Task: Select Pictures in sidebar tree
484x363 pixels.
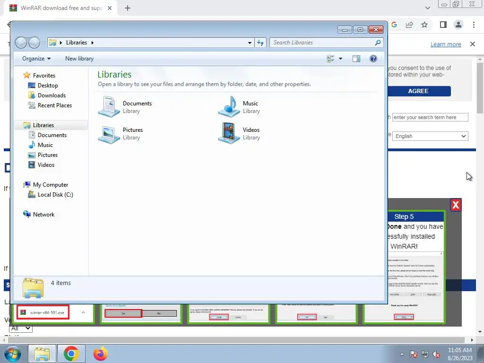Action: [x=48, y=155]
